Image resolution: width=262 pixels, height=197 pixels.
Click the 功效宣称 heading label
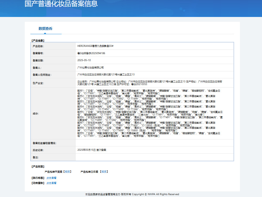point(38,183)
